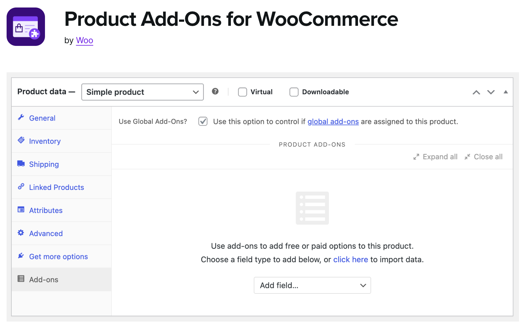The height and width of the screenshot is (333, 531).
Task: Open the Simple product type dropdown
Action: (x=142, y=92)
